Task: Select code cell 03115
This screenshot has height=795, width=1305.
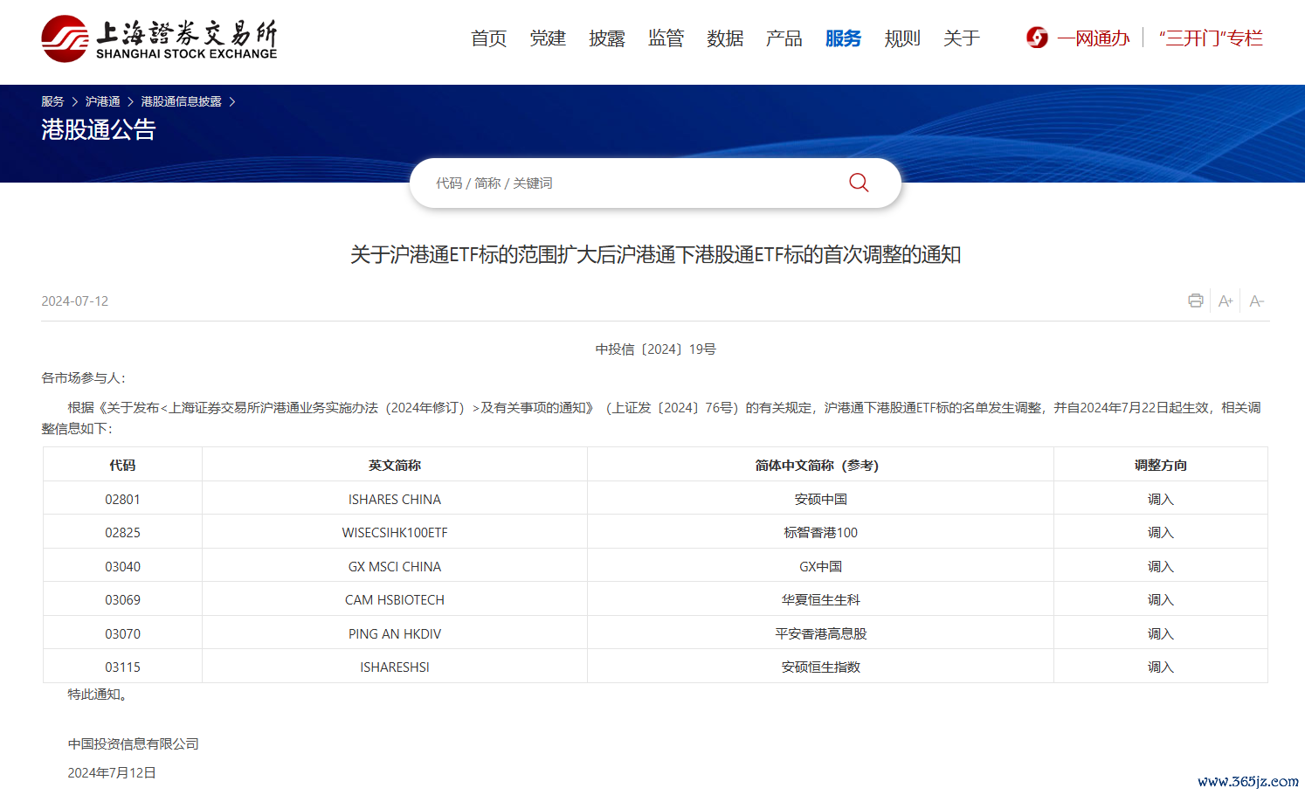Action: (x=122, y=667)
